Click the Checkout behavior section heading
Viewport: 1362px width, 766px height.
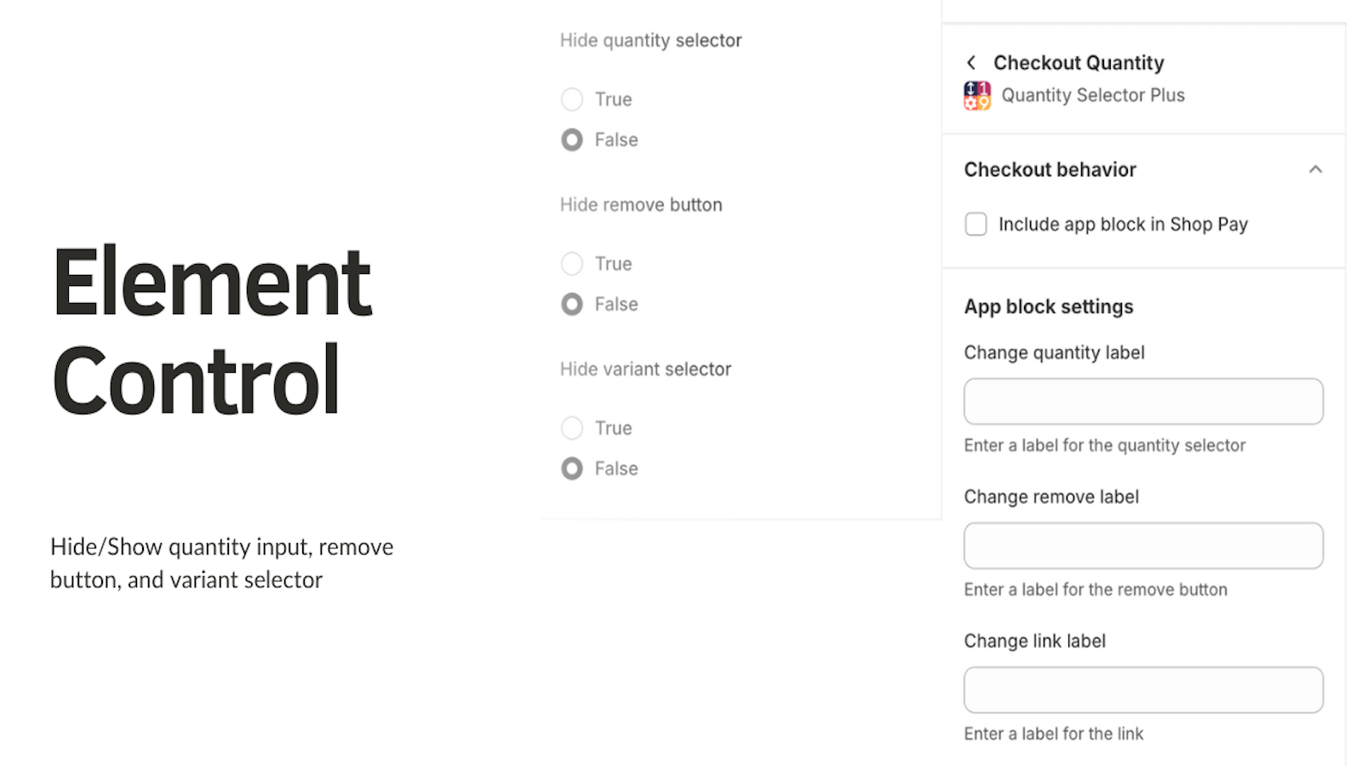[x=1050, y=169]
